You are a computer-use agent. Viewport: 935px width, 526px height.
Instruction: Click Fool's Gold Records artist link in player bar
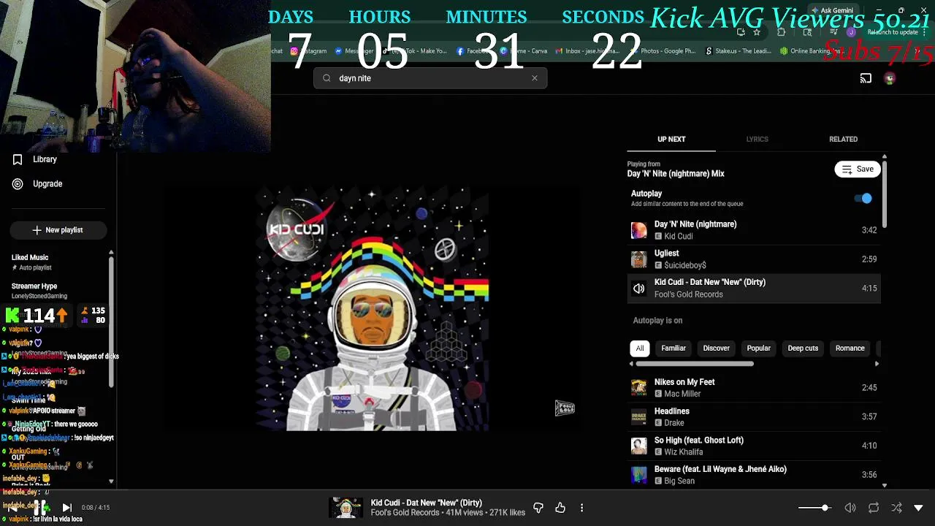pos(405,513)
